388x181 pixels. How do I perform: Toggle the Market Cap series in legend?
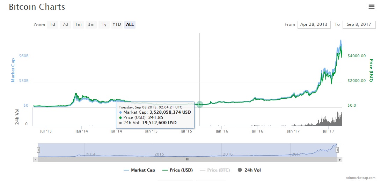pyautogui.click(x=139, y=170)
